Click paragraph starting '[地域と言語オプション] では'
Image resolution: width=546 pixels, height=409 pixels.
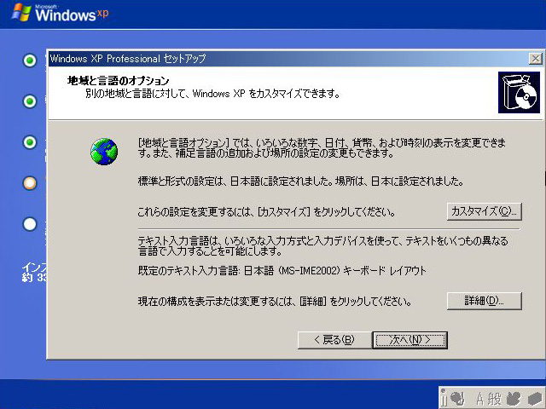coord(322,147)
